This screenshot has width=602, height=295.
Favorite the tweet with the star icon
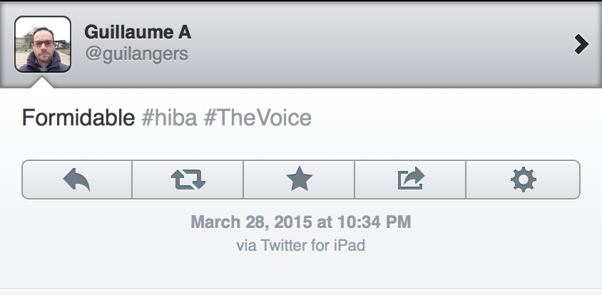[x=300, y=180]
